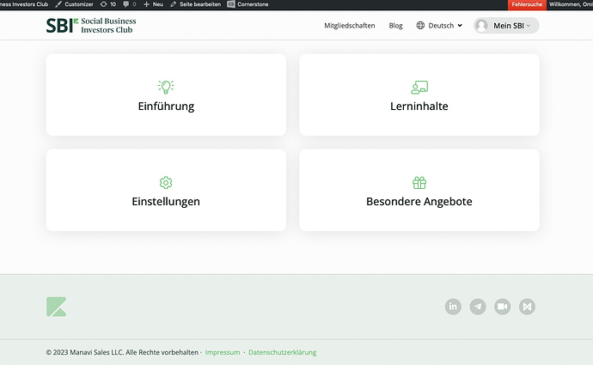Image resolution: width=593 pixels, height=365 pixels.
Task: Click the presenter icon above Lerninhalte
Action: click(419, 86)
